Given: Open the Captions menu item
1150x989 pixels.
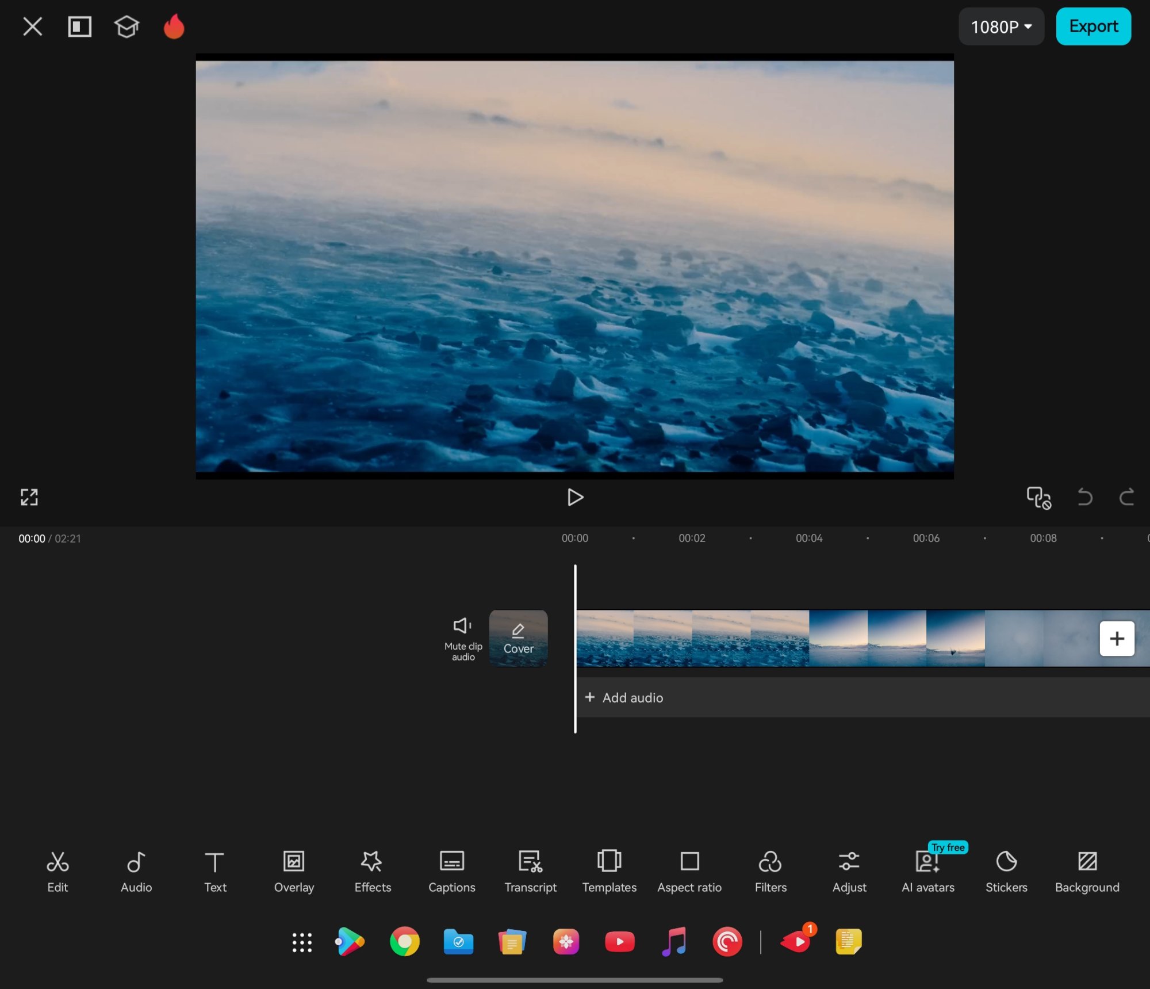Looking at the screenshot, I should [x=451, y=871].
